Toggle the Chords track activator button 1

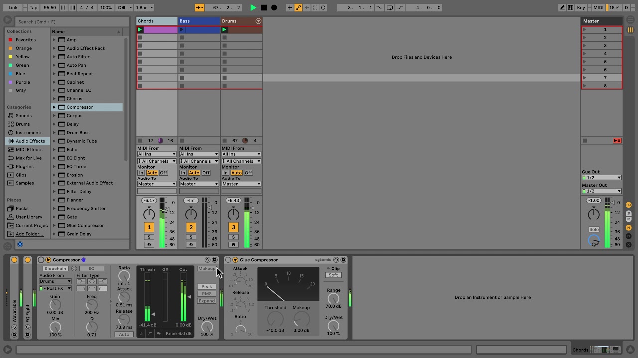click(x=149, y=227)
